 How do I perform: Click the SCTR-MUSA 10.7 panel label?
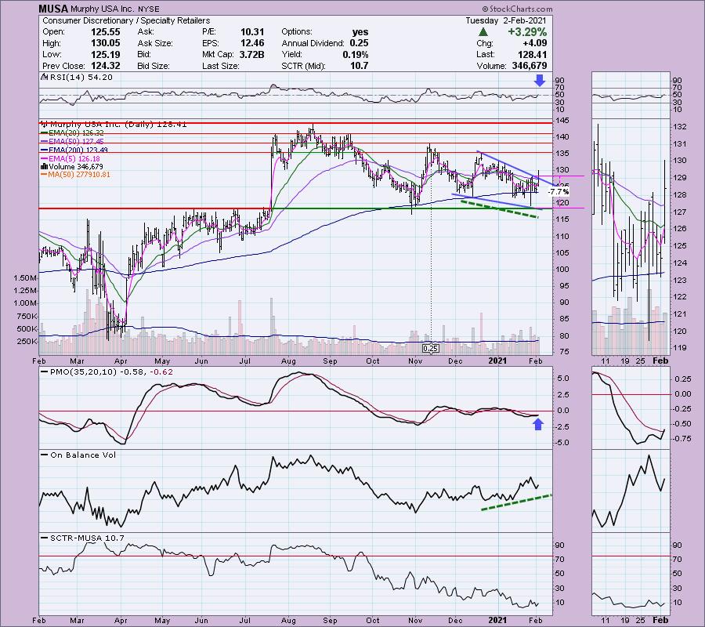coord(83,538)
